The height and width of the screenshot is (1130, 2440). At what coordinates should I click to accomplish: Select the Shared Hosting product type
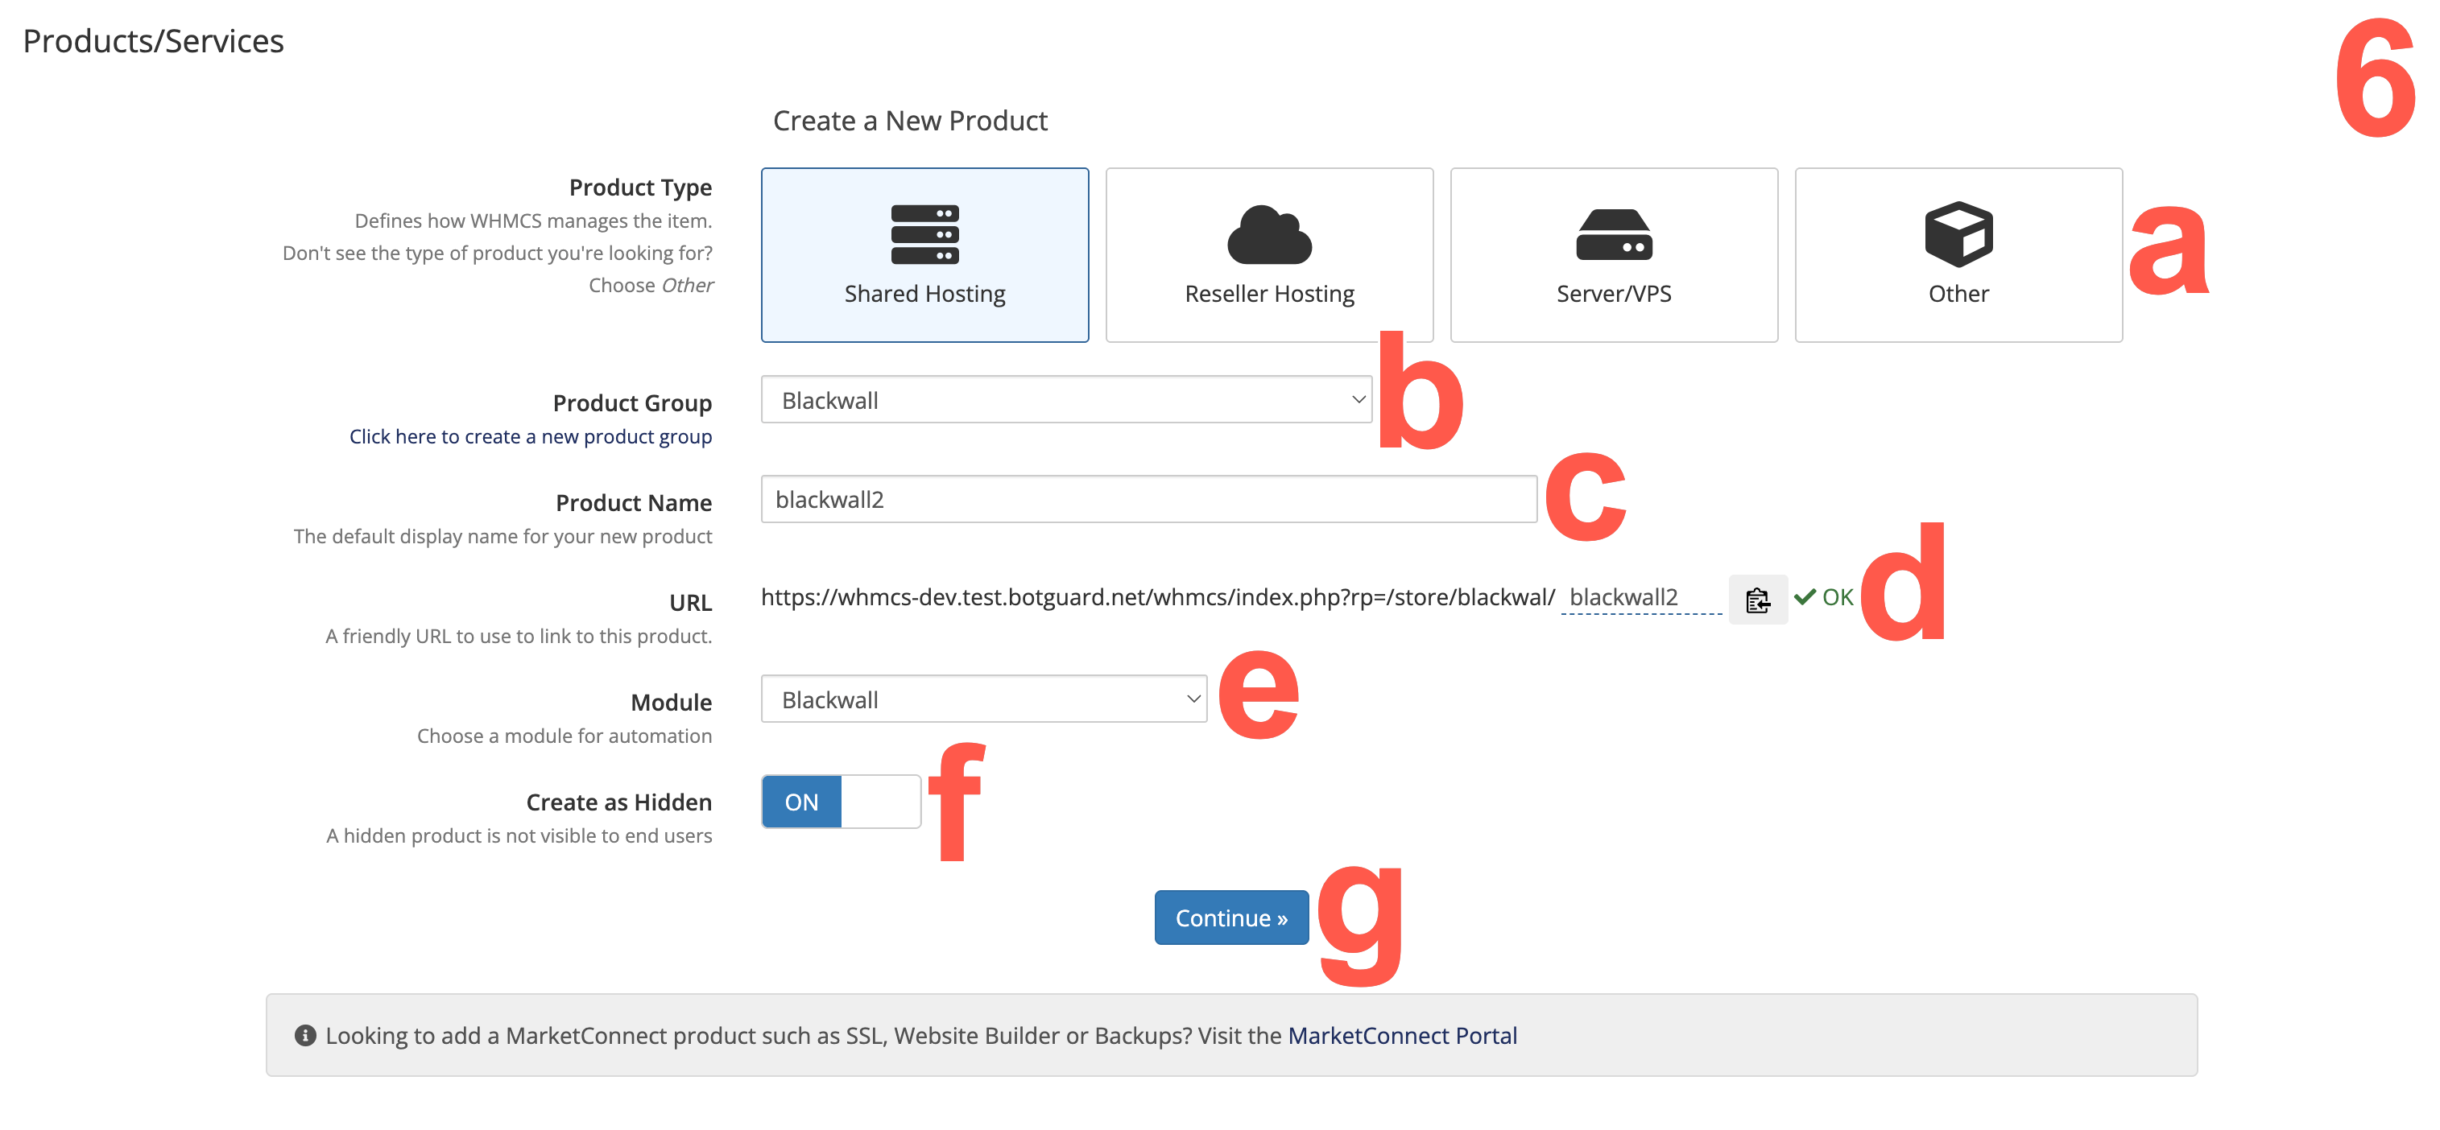[924, 254]
